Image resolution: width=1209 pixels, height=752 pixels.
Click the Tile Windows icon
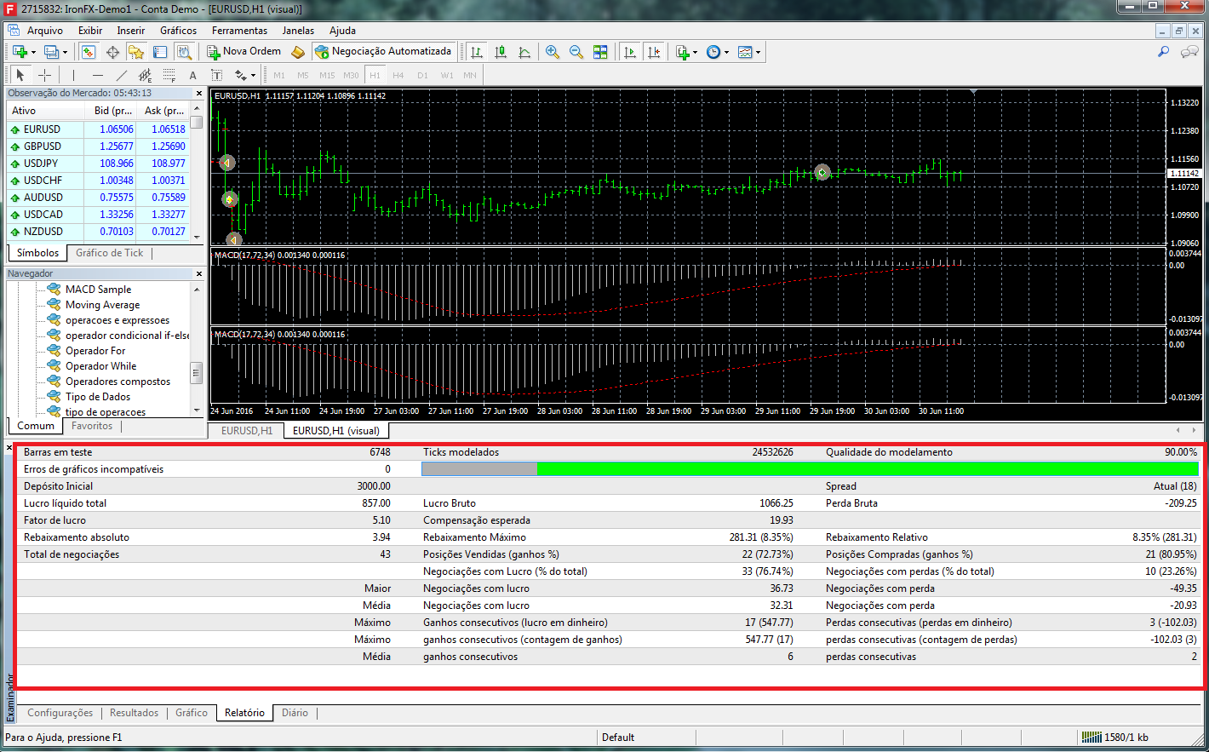pyautogui.click(x=600, y=52)
